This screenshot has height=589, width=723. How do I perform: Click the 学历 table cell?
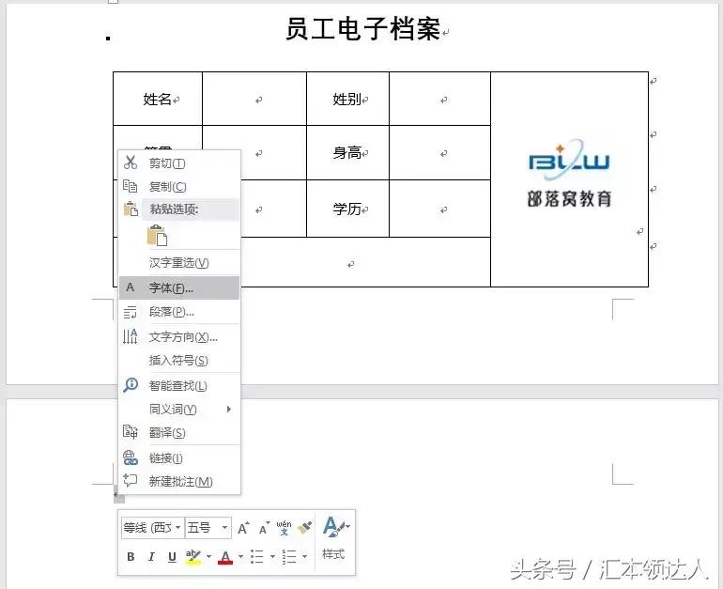(347, 209)
